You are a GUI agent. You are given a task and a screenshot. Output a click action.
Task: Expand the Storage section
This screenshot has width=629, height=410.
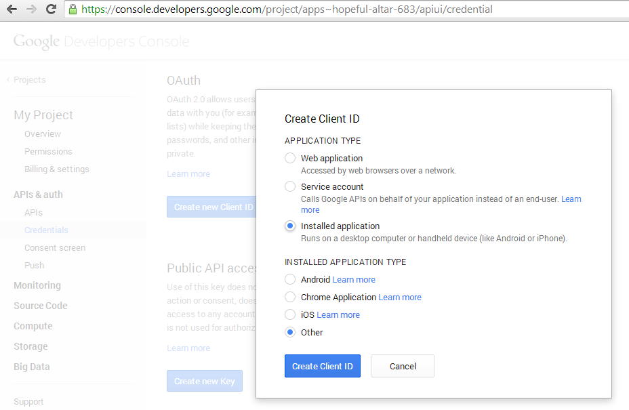(31, 346)
